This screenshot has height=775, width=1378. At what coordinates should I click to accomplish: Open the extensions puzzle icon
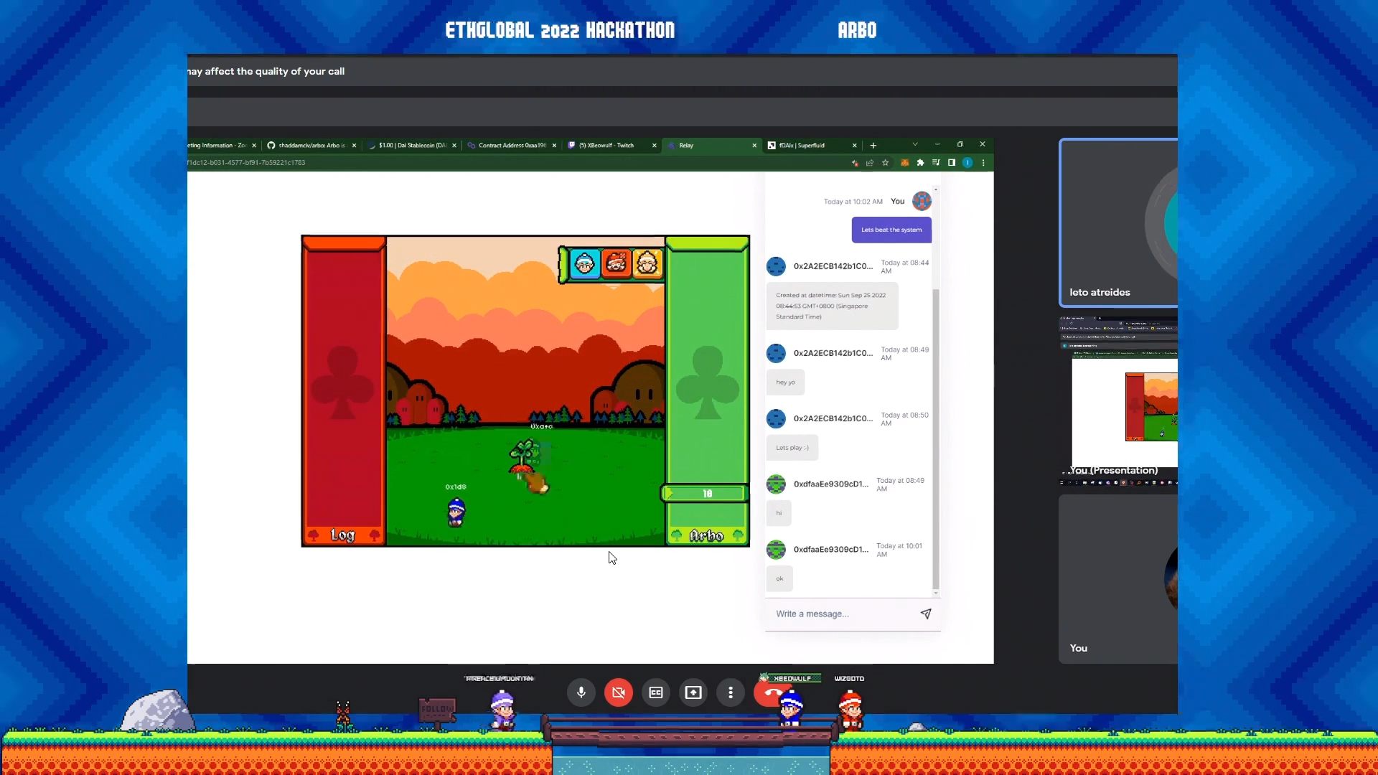tap(920, 163)
